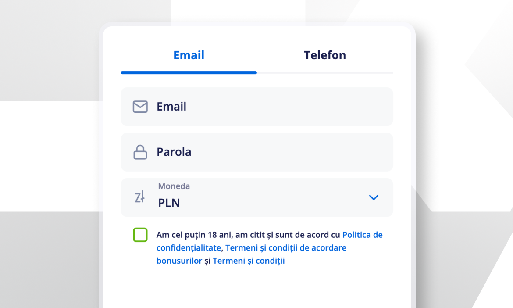
Task: Open Termeni și condiții de acordare bonusurilor
Action: point(251,254)
